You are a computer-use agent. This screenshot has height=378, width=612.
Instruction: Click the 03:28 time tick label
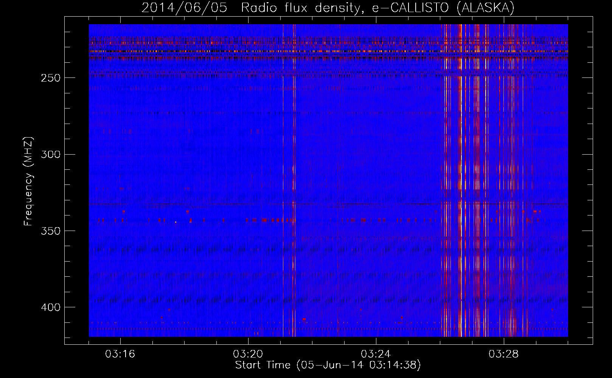(x=504, y=354)
